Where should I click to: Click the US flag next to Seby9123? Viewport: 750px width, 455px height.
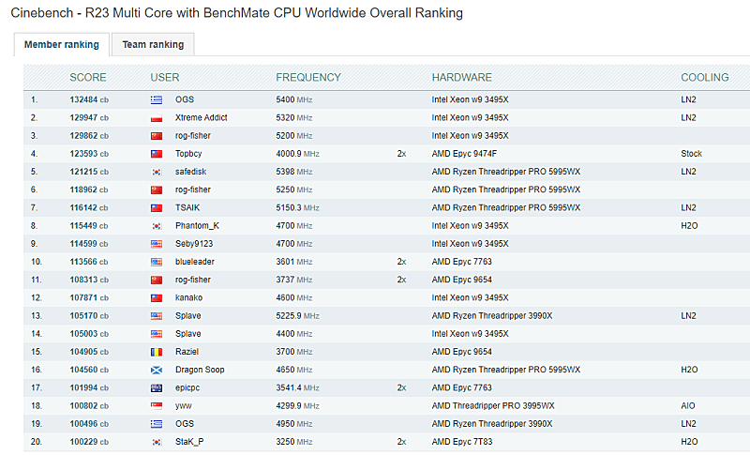[157, 244]
